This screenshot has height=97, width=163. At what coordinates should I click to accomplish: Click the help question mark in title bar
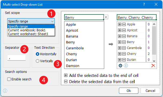click(144, 4)
